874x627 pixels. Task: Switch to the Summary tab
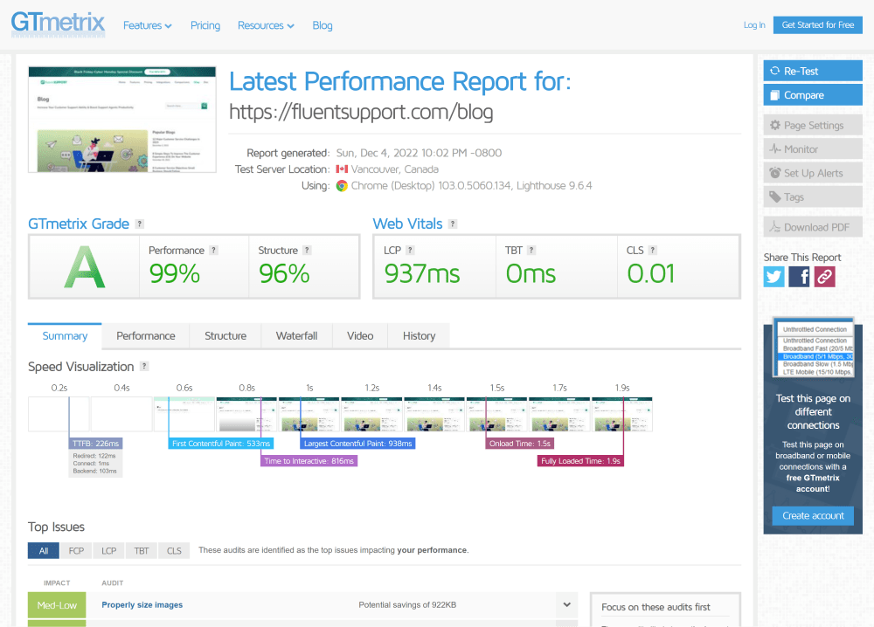pos(65,336)
